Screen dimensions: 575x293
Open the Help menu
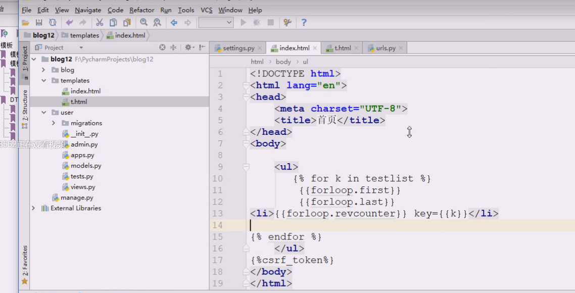255,10
